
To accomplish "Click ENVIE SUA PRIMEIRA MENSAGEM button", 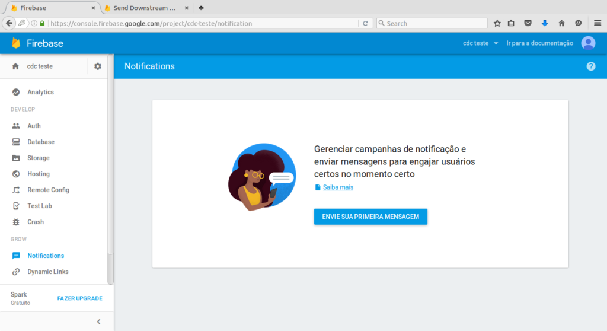I will (x=370, y=217).
